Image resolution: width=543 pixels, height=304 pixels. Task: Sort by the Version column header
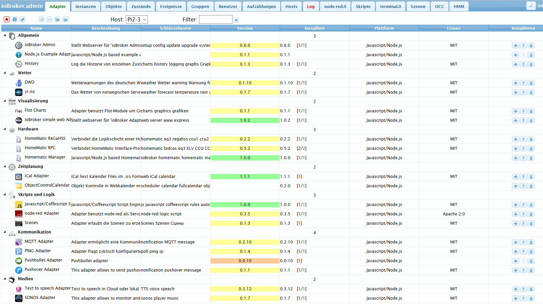245,28
